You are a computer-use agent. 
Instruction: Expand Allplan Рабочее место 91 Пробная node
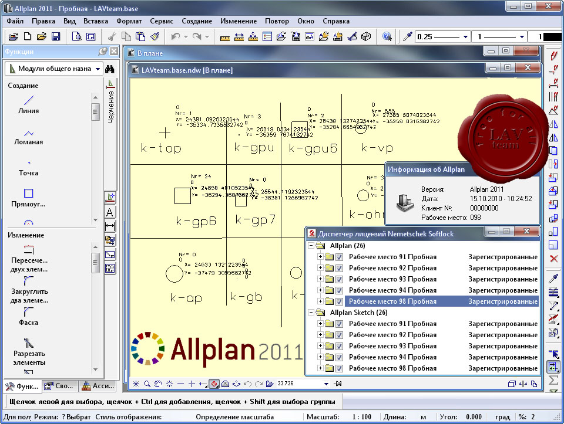pyautogui.click(x=320, y=257)
